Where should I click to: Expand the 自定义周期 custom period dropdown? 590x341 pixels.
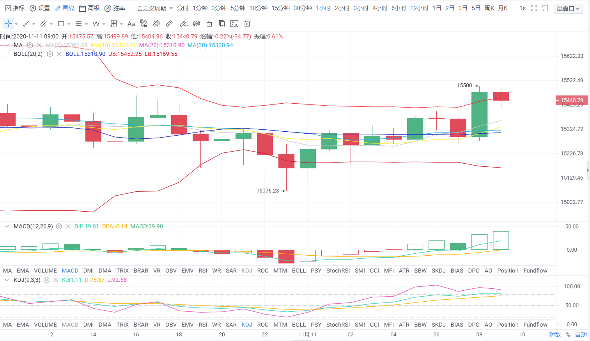point(155,8)
